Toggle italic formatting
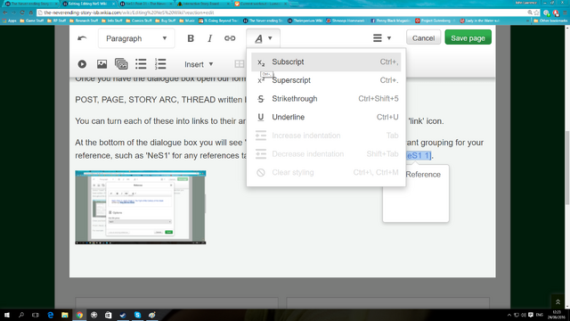The height and width of the screenshot is (321, 570). click(x=210, y=38)
